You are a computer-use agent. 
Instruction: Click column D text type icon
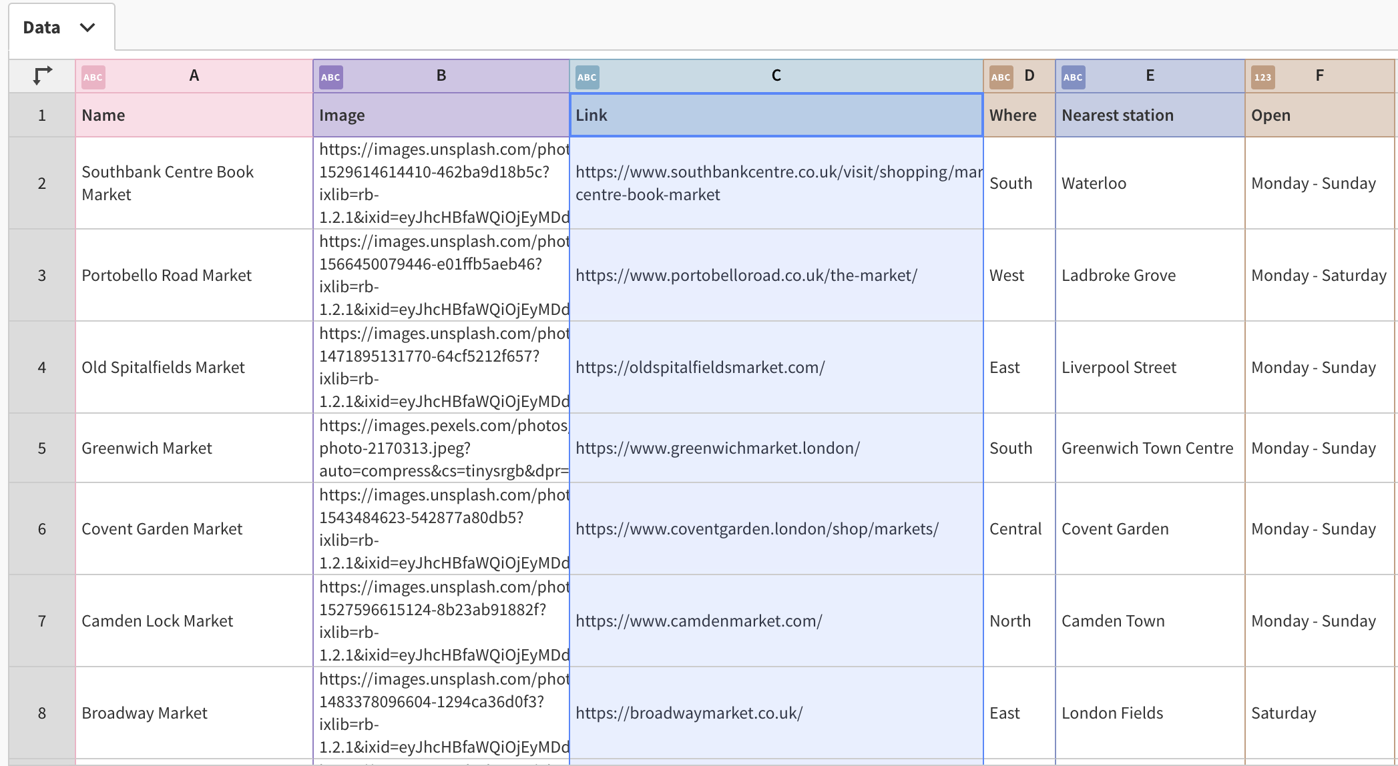1001,77
